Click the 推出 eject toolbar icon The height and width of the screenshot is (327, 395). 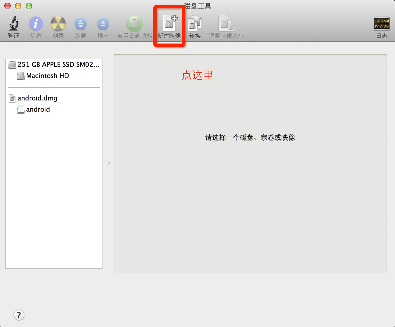pos(103,24)
